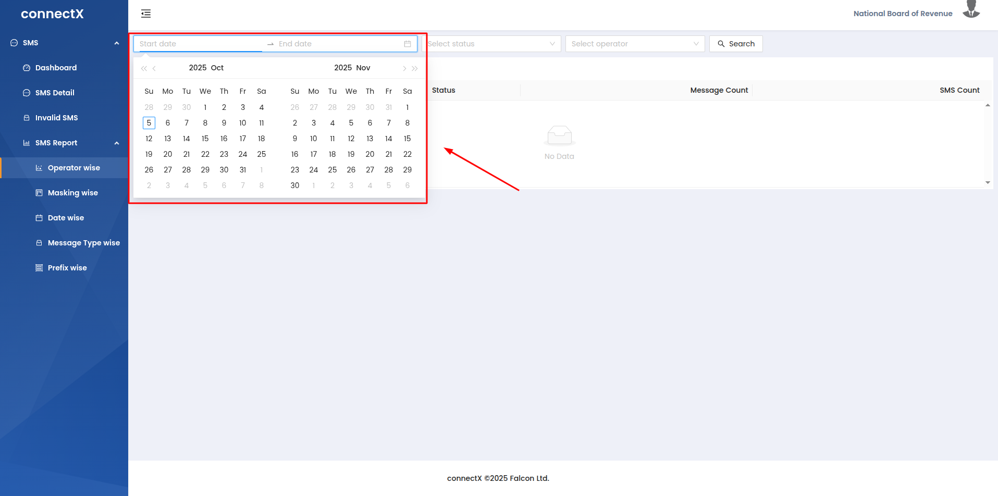The width and height of the screenshot is (998, 496).
Task: Go to previous year with double-left arrow
Action: pos(144,68)
